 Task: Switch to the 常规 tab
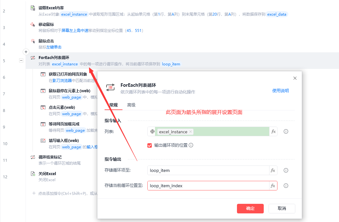click(x=114, y=105)
